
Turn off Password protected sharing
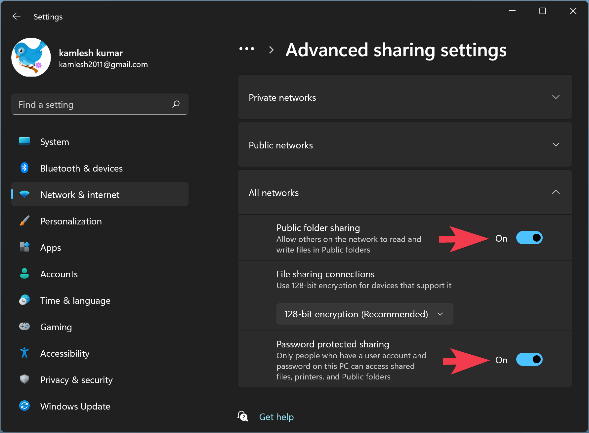tap(529, 359)
